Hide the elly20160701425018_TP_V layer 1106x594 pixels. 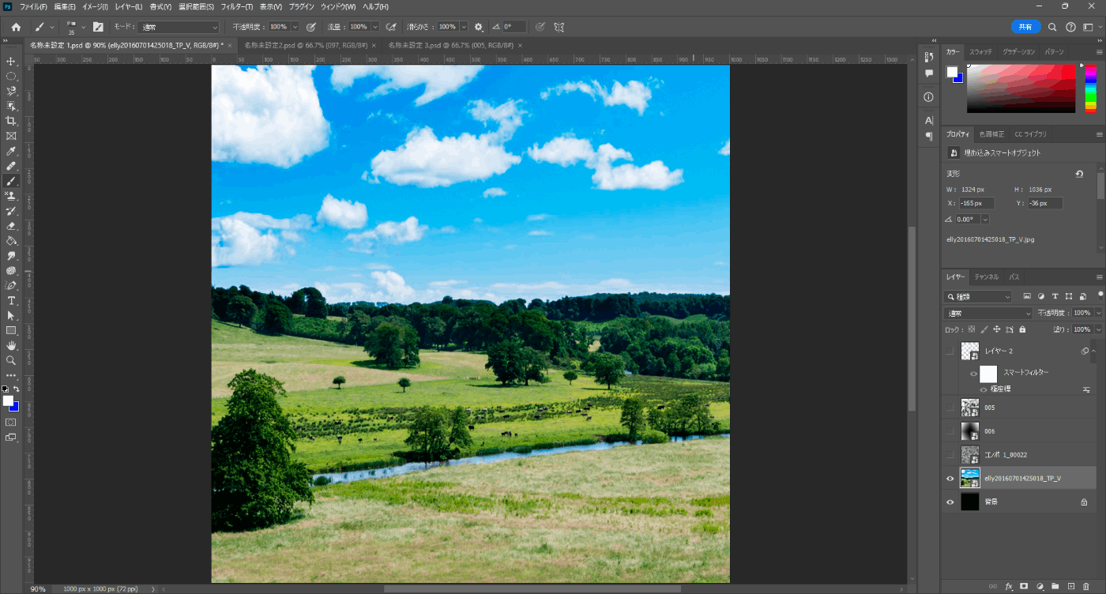pos(950,478)
